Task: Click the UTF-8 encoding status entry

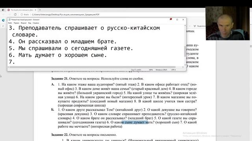Action: click(x=173, y=70)
